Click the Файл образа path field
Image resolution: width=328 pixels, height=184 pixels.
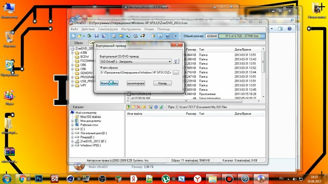(x=136, y=72)
